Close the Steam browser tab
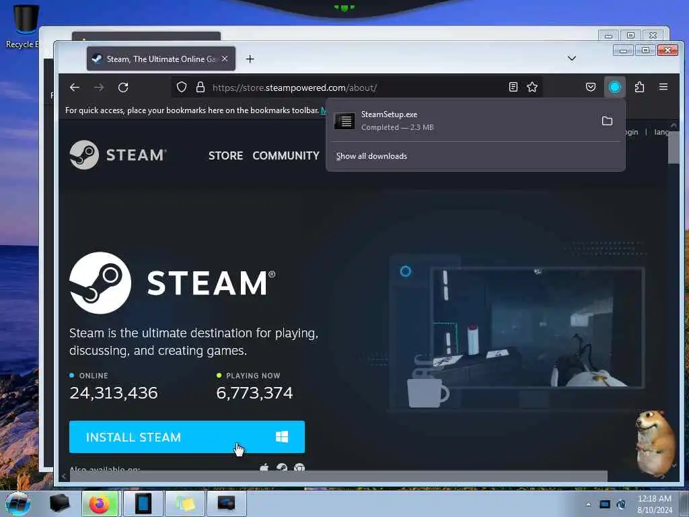Viewport: 689px width, 517px height. [x=225, y=59]
